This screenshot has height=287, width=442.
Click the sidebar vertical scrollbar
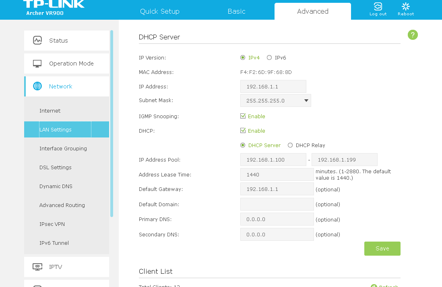(112, 123)
